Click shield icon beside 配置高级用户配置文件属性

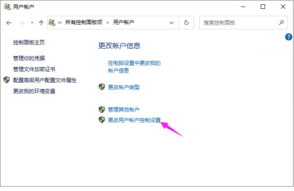(7, 80)
